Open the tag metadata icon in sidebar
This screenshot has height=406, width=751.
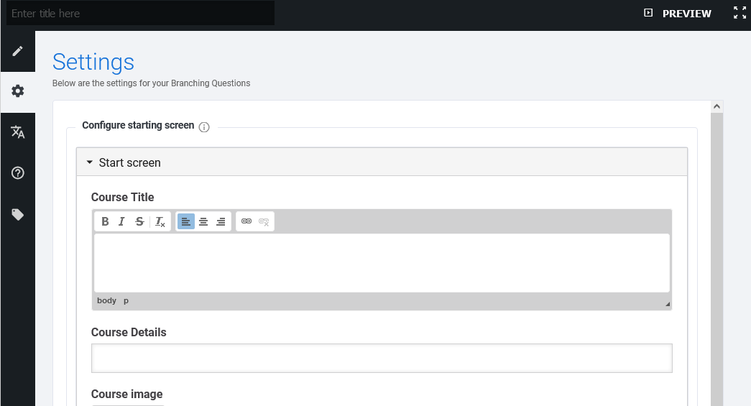coord(17,214)
